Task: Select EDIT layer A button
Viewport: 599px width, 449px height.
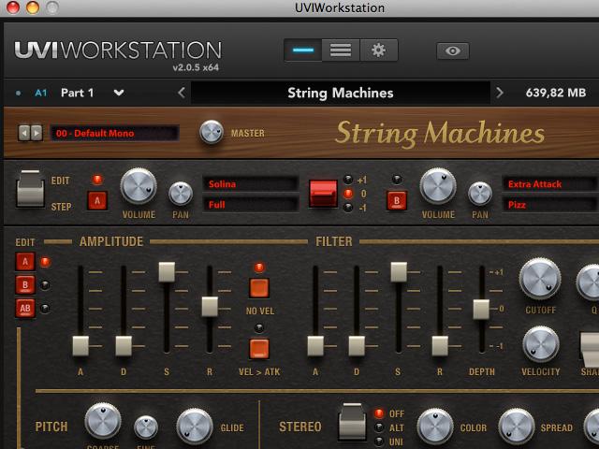Action: pyautogui.click(x=25, y=262)
